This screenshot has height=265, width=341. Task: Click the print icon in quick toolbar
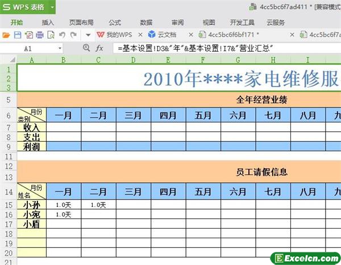pos(40,35)
